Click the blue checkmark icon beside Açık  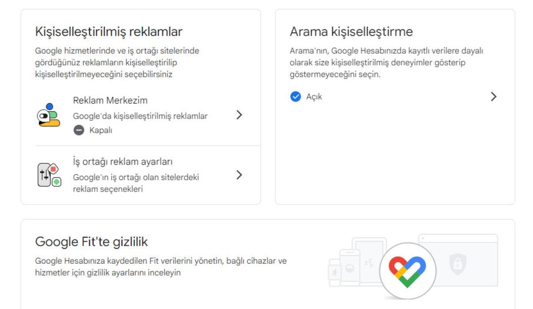coord(295,96)
